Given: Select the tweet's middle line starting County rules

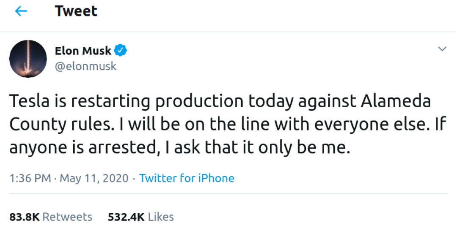Looking at the screenshot, I should (x=228, y=125).
